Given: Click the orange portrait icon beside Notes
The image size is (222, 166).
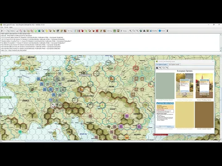Looking at the screenshot, I should coord(118,31).
